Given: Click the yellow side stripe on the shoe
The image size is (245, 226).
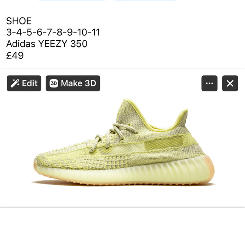Looking at the screenshot, I should (163, 142).
